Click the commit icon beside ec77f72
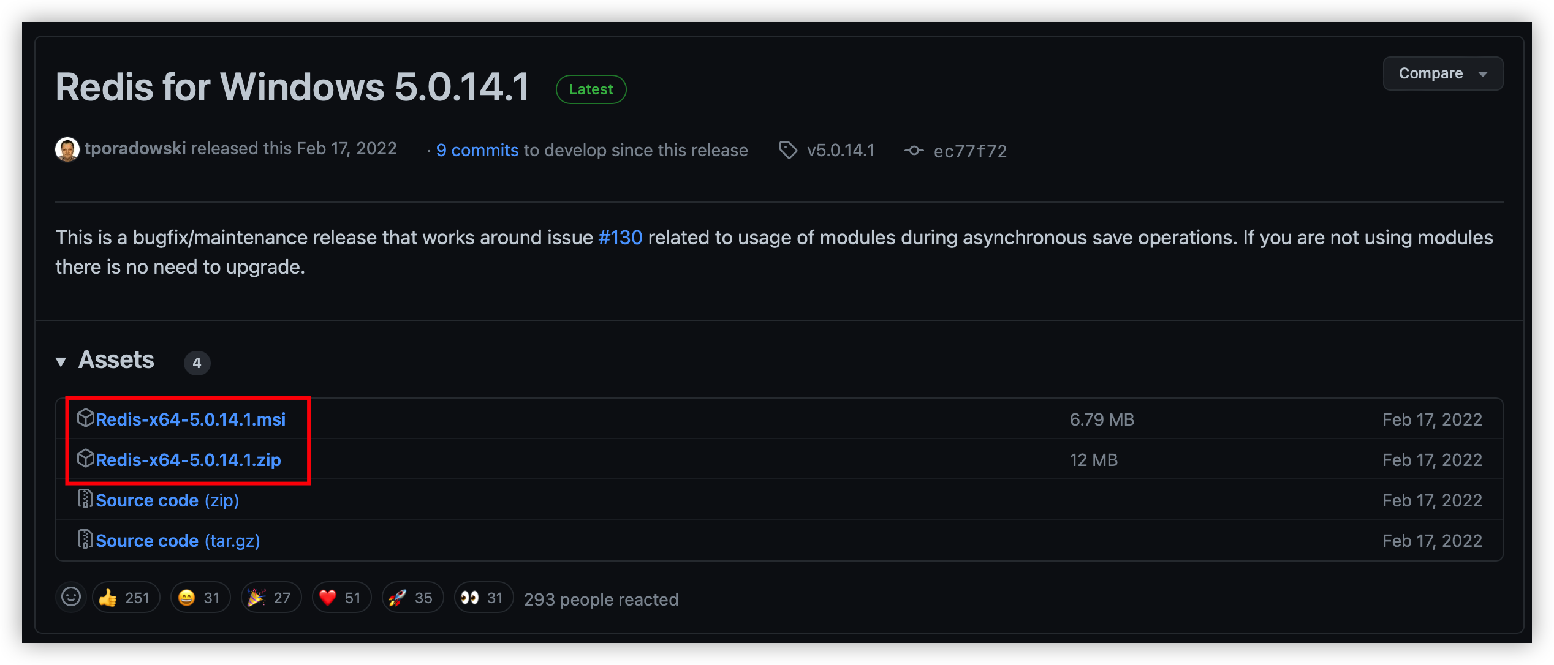This screenshot has height=665, width=1554. pyautogui.click(x=914, y=151)
